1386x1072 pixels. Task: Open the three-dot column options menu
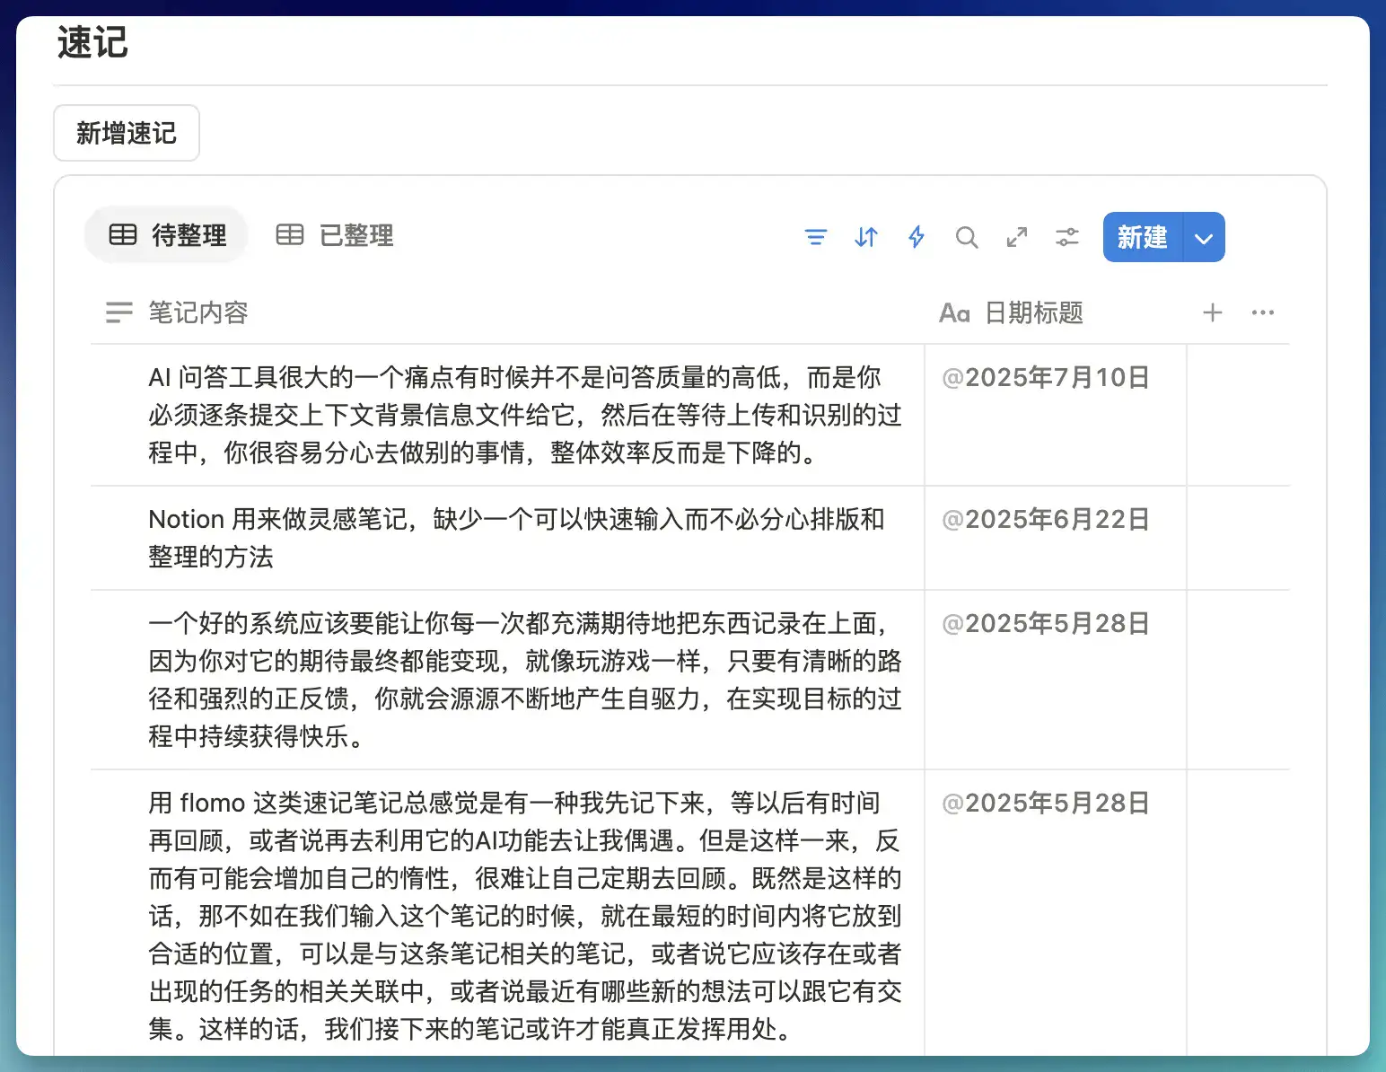[1262, 312]
